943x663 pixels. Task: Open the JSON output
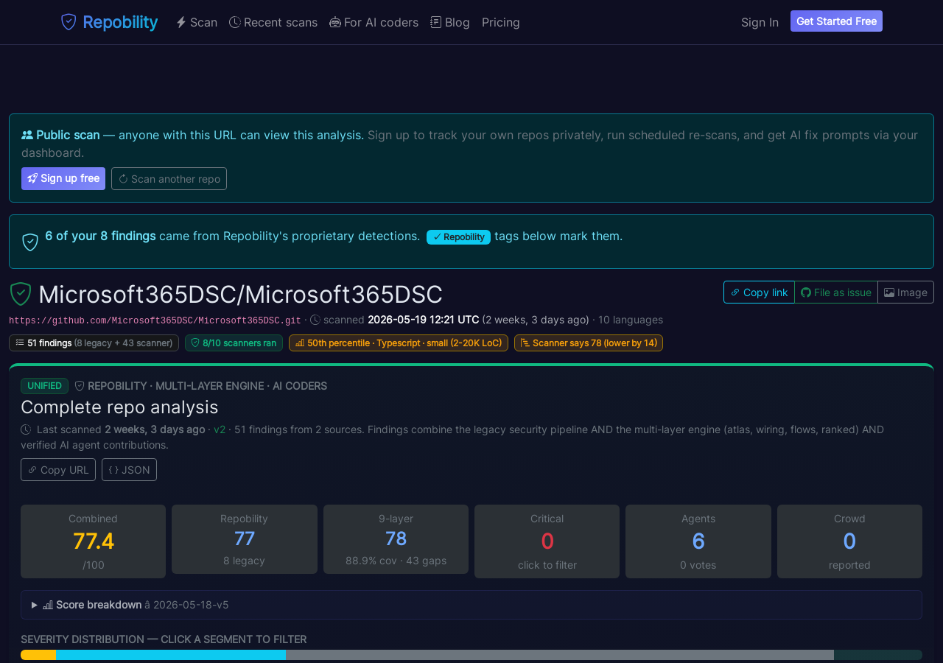pos(129,470)
